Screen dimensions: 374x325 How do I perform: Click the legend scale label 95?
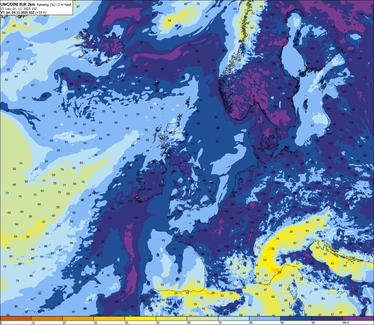click(313, 323)
